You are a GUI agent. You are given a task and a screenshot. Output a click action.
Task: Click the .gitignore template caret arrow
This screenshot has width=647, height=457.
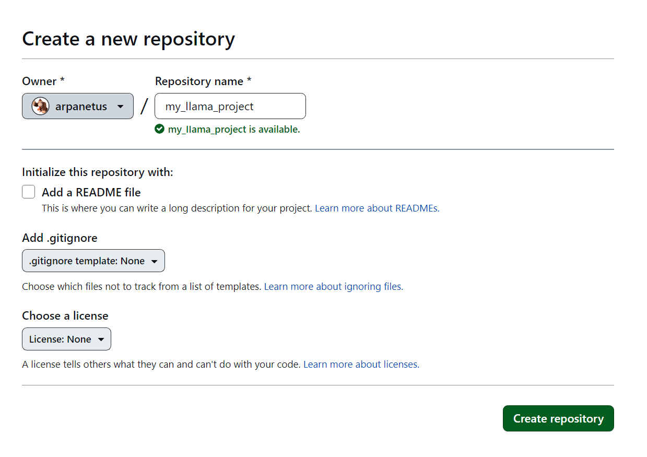coord(154,261)
